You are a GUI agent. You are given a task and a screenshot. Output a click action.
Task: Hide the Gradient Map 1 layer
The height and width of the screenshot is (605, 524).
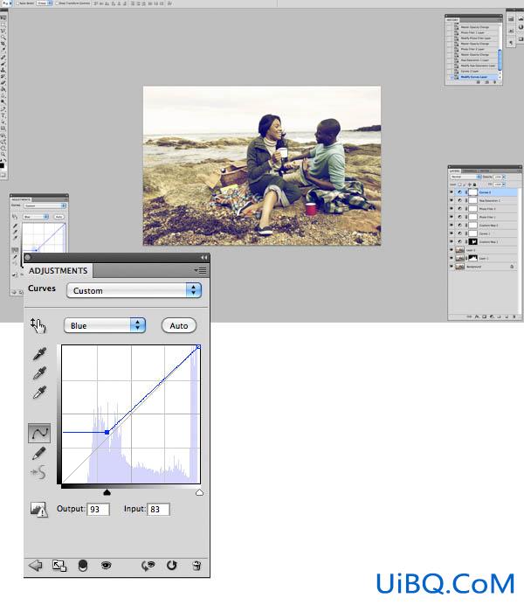tap(452, 241)
